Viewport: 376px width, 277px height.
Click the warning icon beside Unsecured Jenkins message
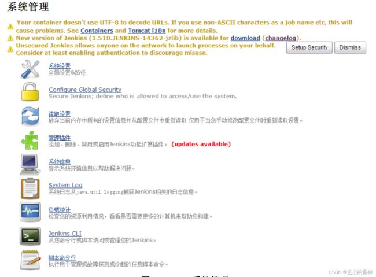[10, 49]
